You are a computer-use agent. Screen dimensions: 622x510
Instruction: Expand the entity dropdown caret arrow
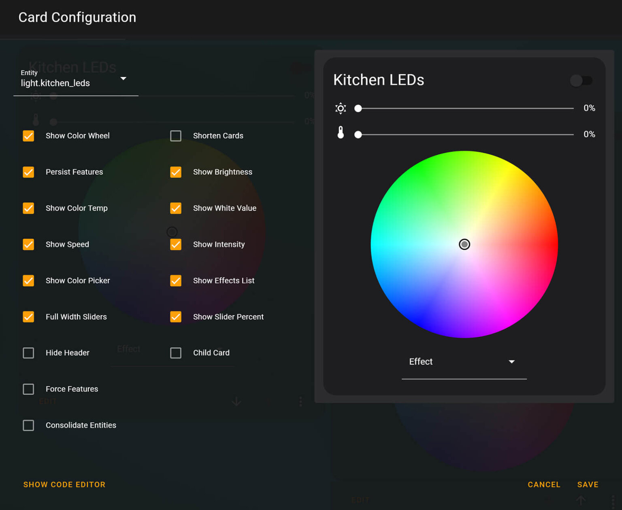point(124,79)
